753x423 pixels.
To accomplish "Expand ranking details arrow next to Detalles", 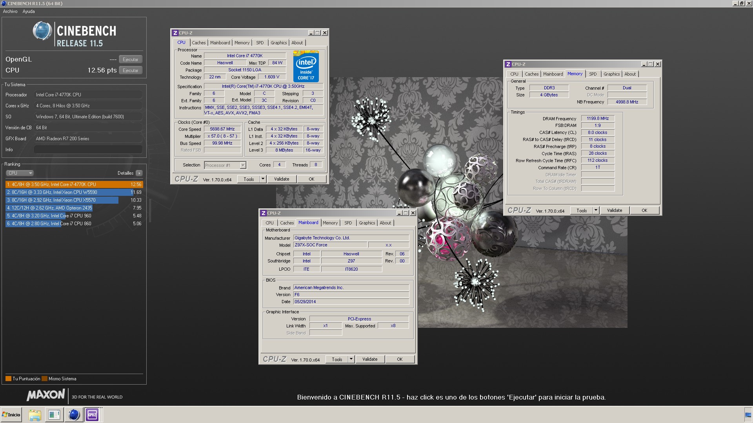I will tap(139, 173).
